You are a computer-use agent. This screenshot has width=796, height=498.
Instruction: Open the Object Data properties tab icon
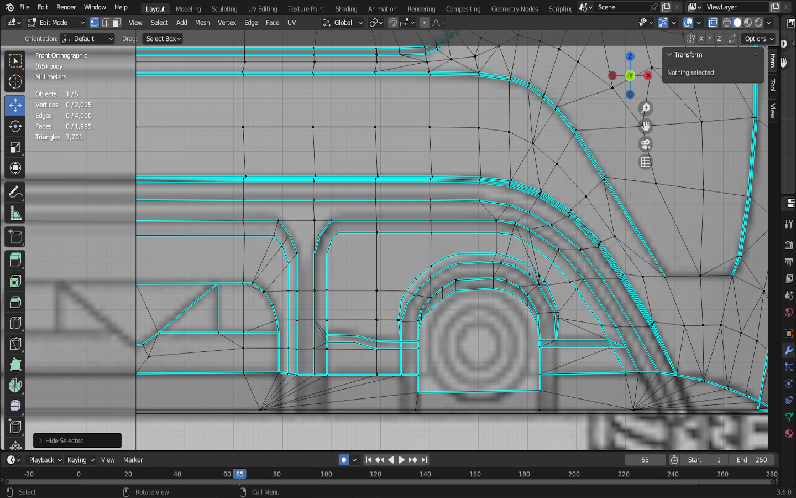point(789,417)
